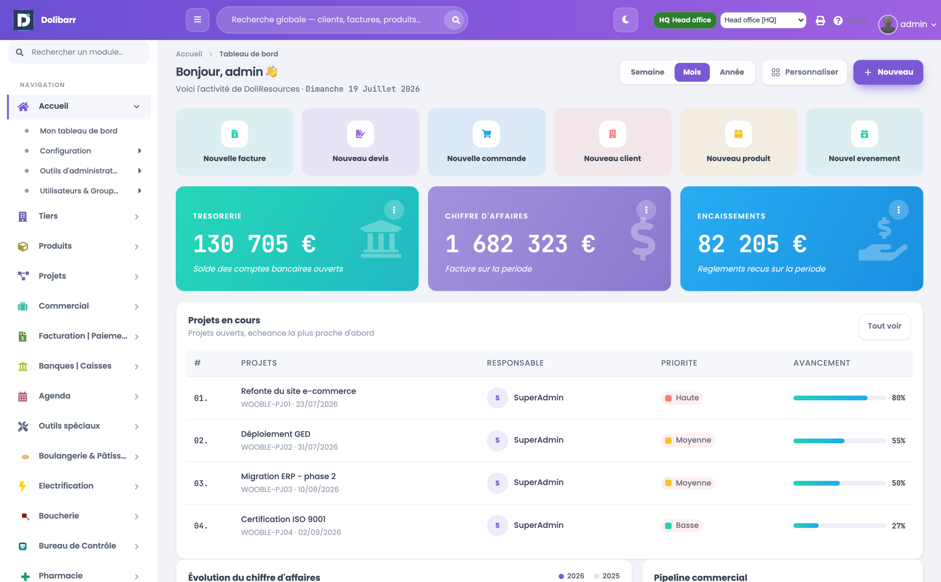Click the admin user avatar
941x582 pixels.
[x=887, y=24]
